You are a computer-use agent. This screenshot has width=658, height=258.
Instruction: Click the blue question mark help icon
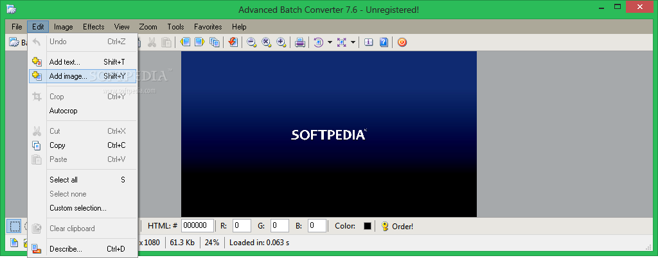point(384,42)
